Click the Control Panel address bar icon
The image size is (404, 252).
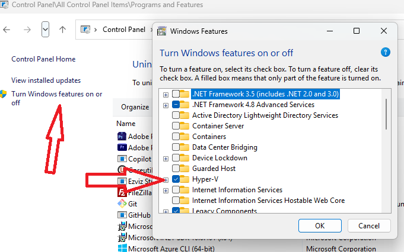click(x=85, y=30)
